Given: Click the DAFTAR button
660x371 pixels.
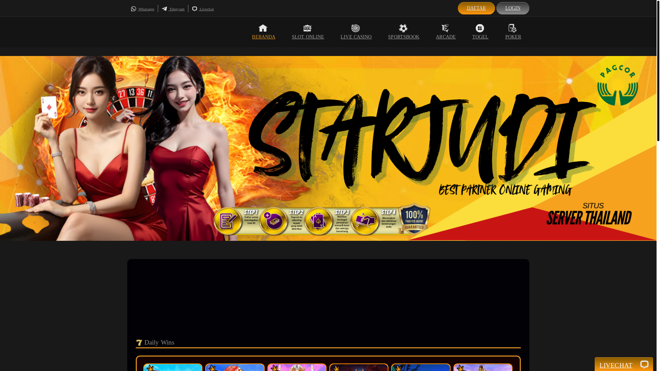Looking at the screenshot, I should [x=476, y=8].
